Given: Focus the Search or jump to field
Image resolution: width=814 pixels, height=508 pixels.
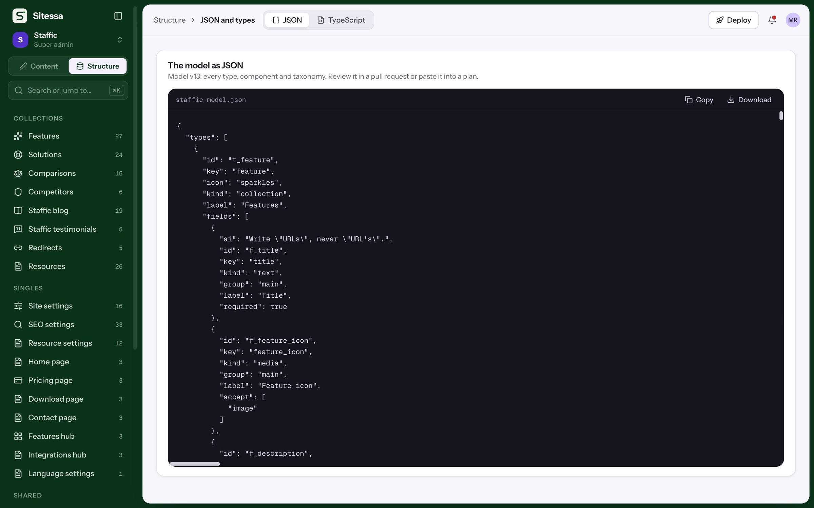Looking at the screenshot, I should (x=68, y=90).
